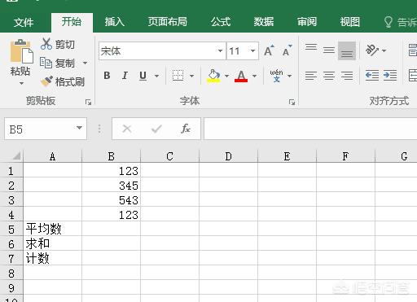The width and height of the screenshot is (417, 302).
Task: Toggle Italic formatting
Action: pyautogui.click(x=125, y=76)
